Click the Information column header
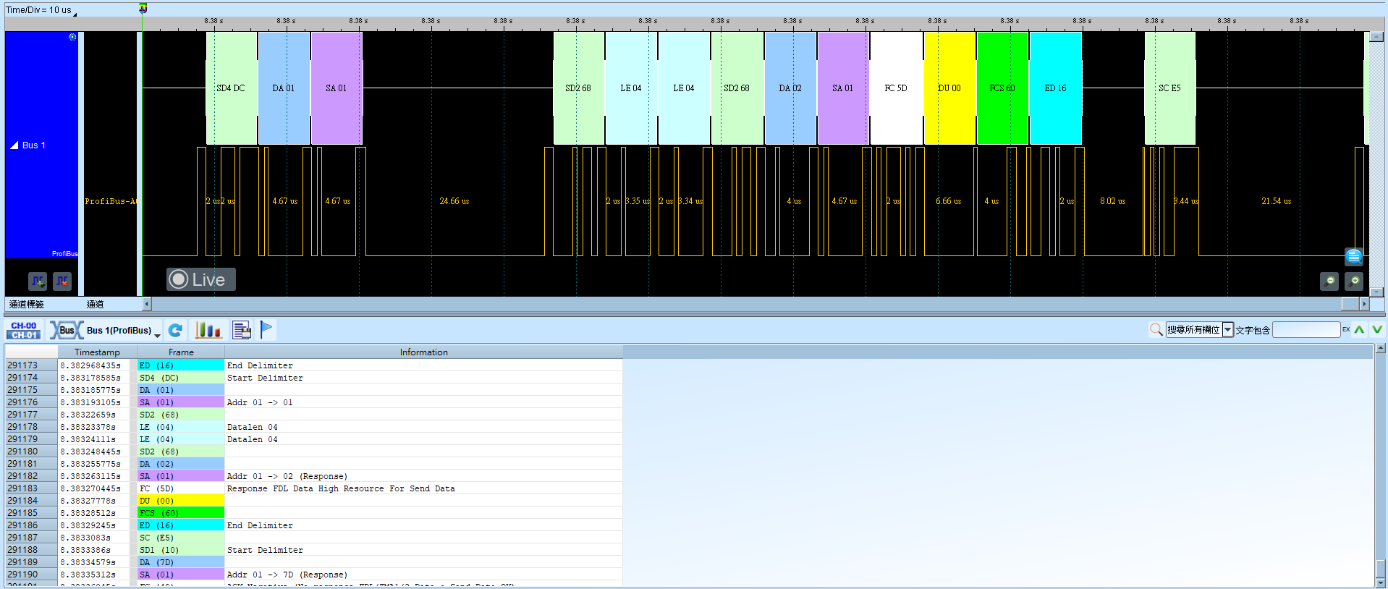The height and width of the screenshot is (589, 1388). tap(424, 352)
